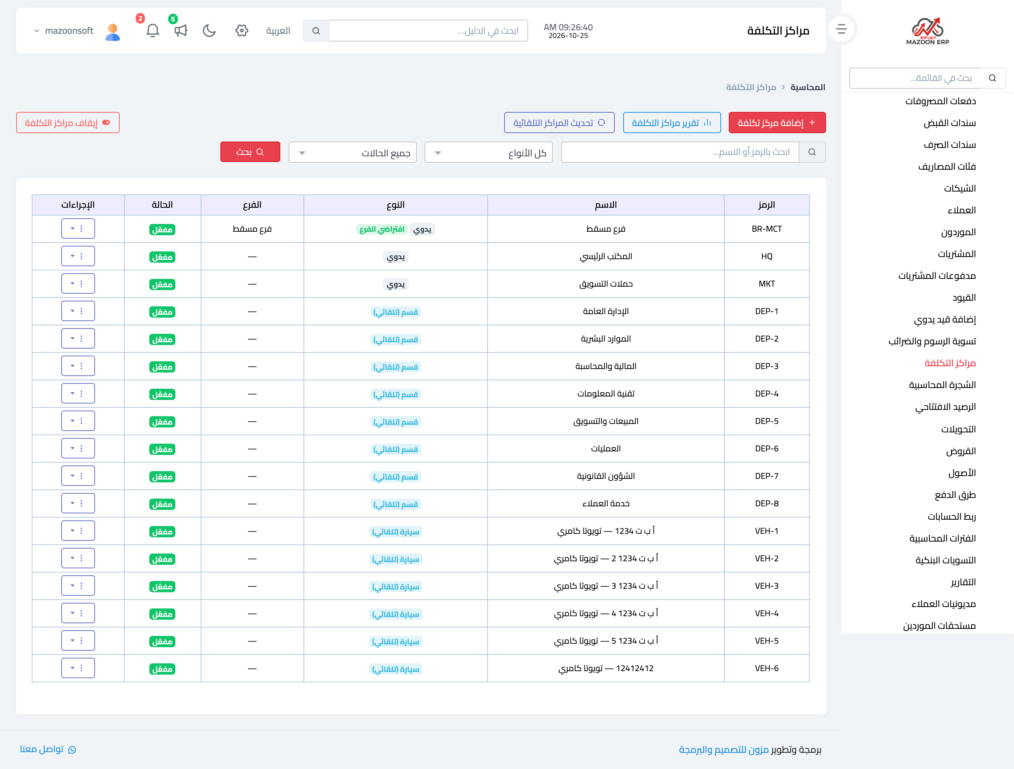Click تقرير مراكز التكلفة button
1014x769 pixels.
click(671, 123)
